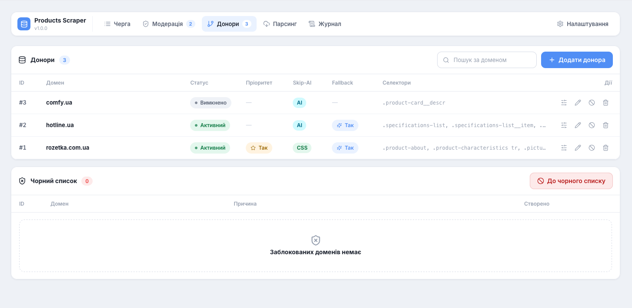Select the Донори tab in navigation bar

click(229, 24)
